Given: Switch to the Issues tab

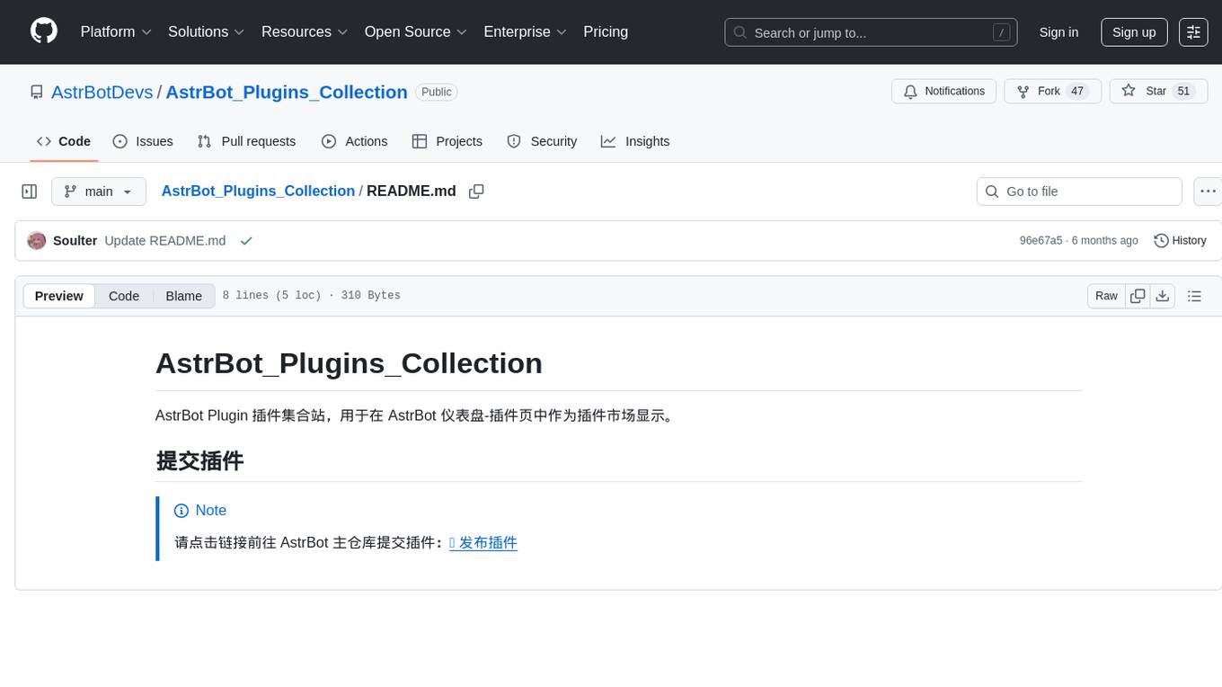Looking at the screenshot, I should [x=143, y=141].
